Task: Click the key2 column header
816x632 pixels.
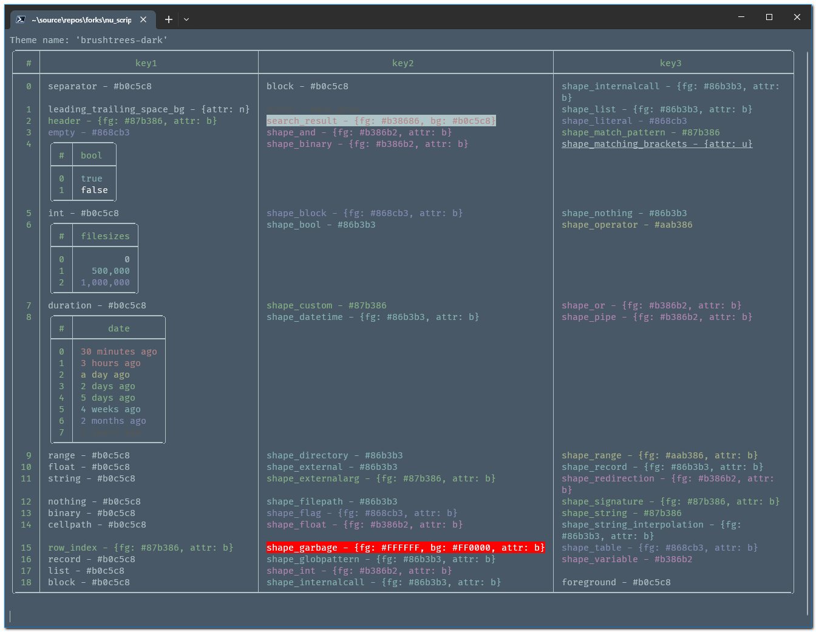Action: pyautogui.click(x=403, y=63)
